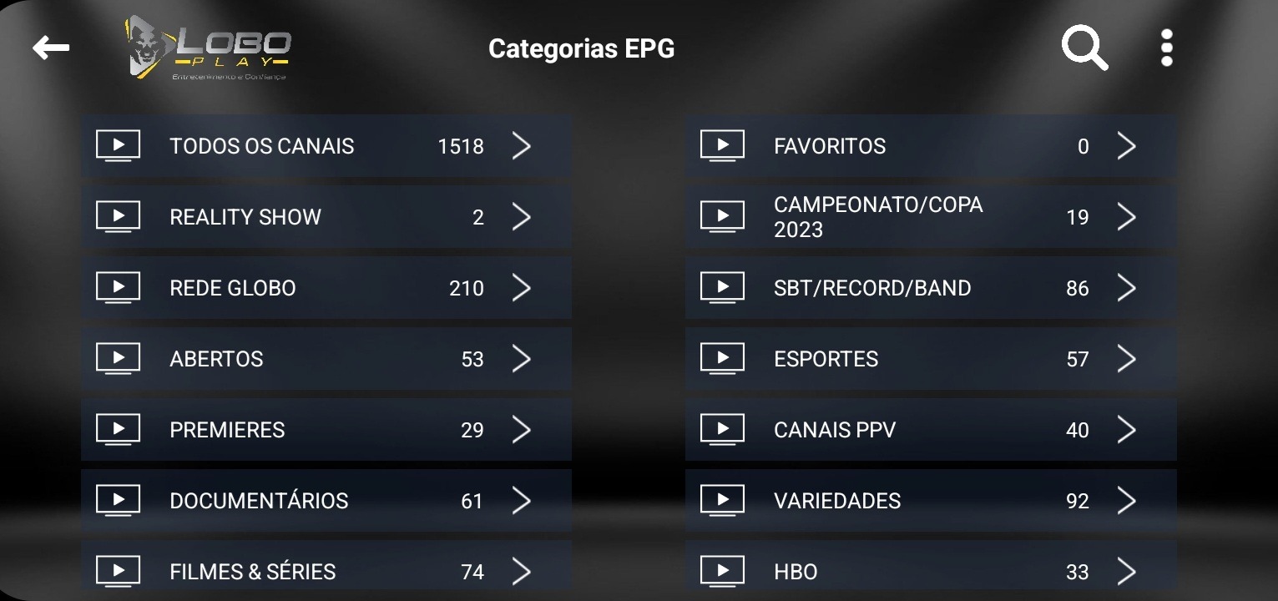Open the Filmes & Séries category
The image size is (1278, 601).
252,572
